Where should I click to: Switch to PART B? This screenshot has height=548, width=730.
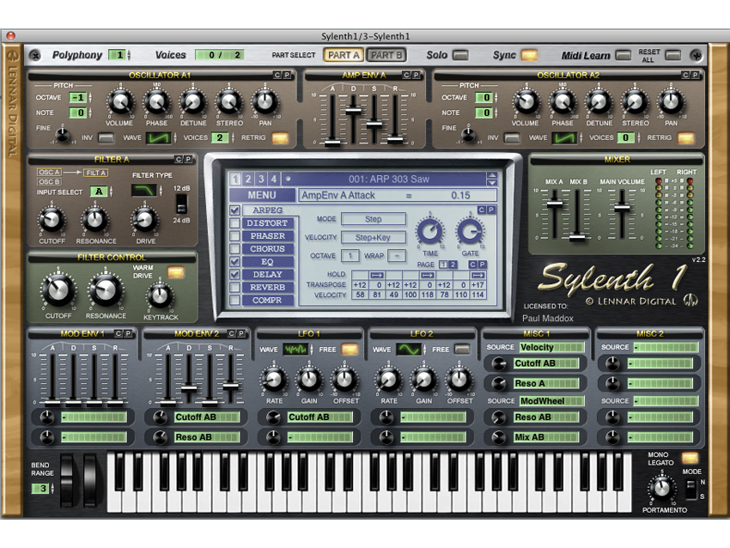pos(386,55)
